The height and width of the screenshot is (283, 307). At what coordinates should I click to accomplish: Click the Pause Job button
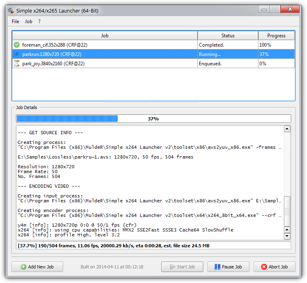tap(228, 267)
